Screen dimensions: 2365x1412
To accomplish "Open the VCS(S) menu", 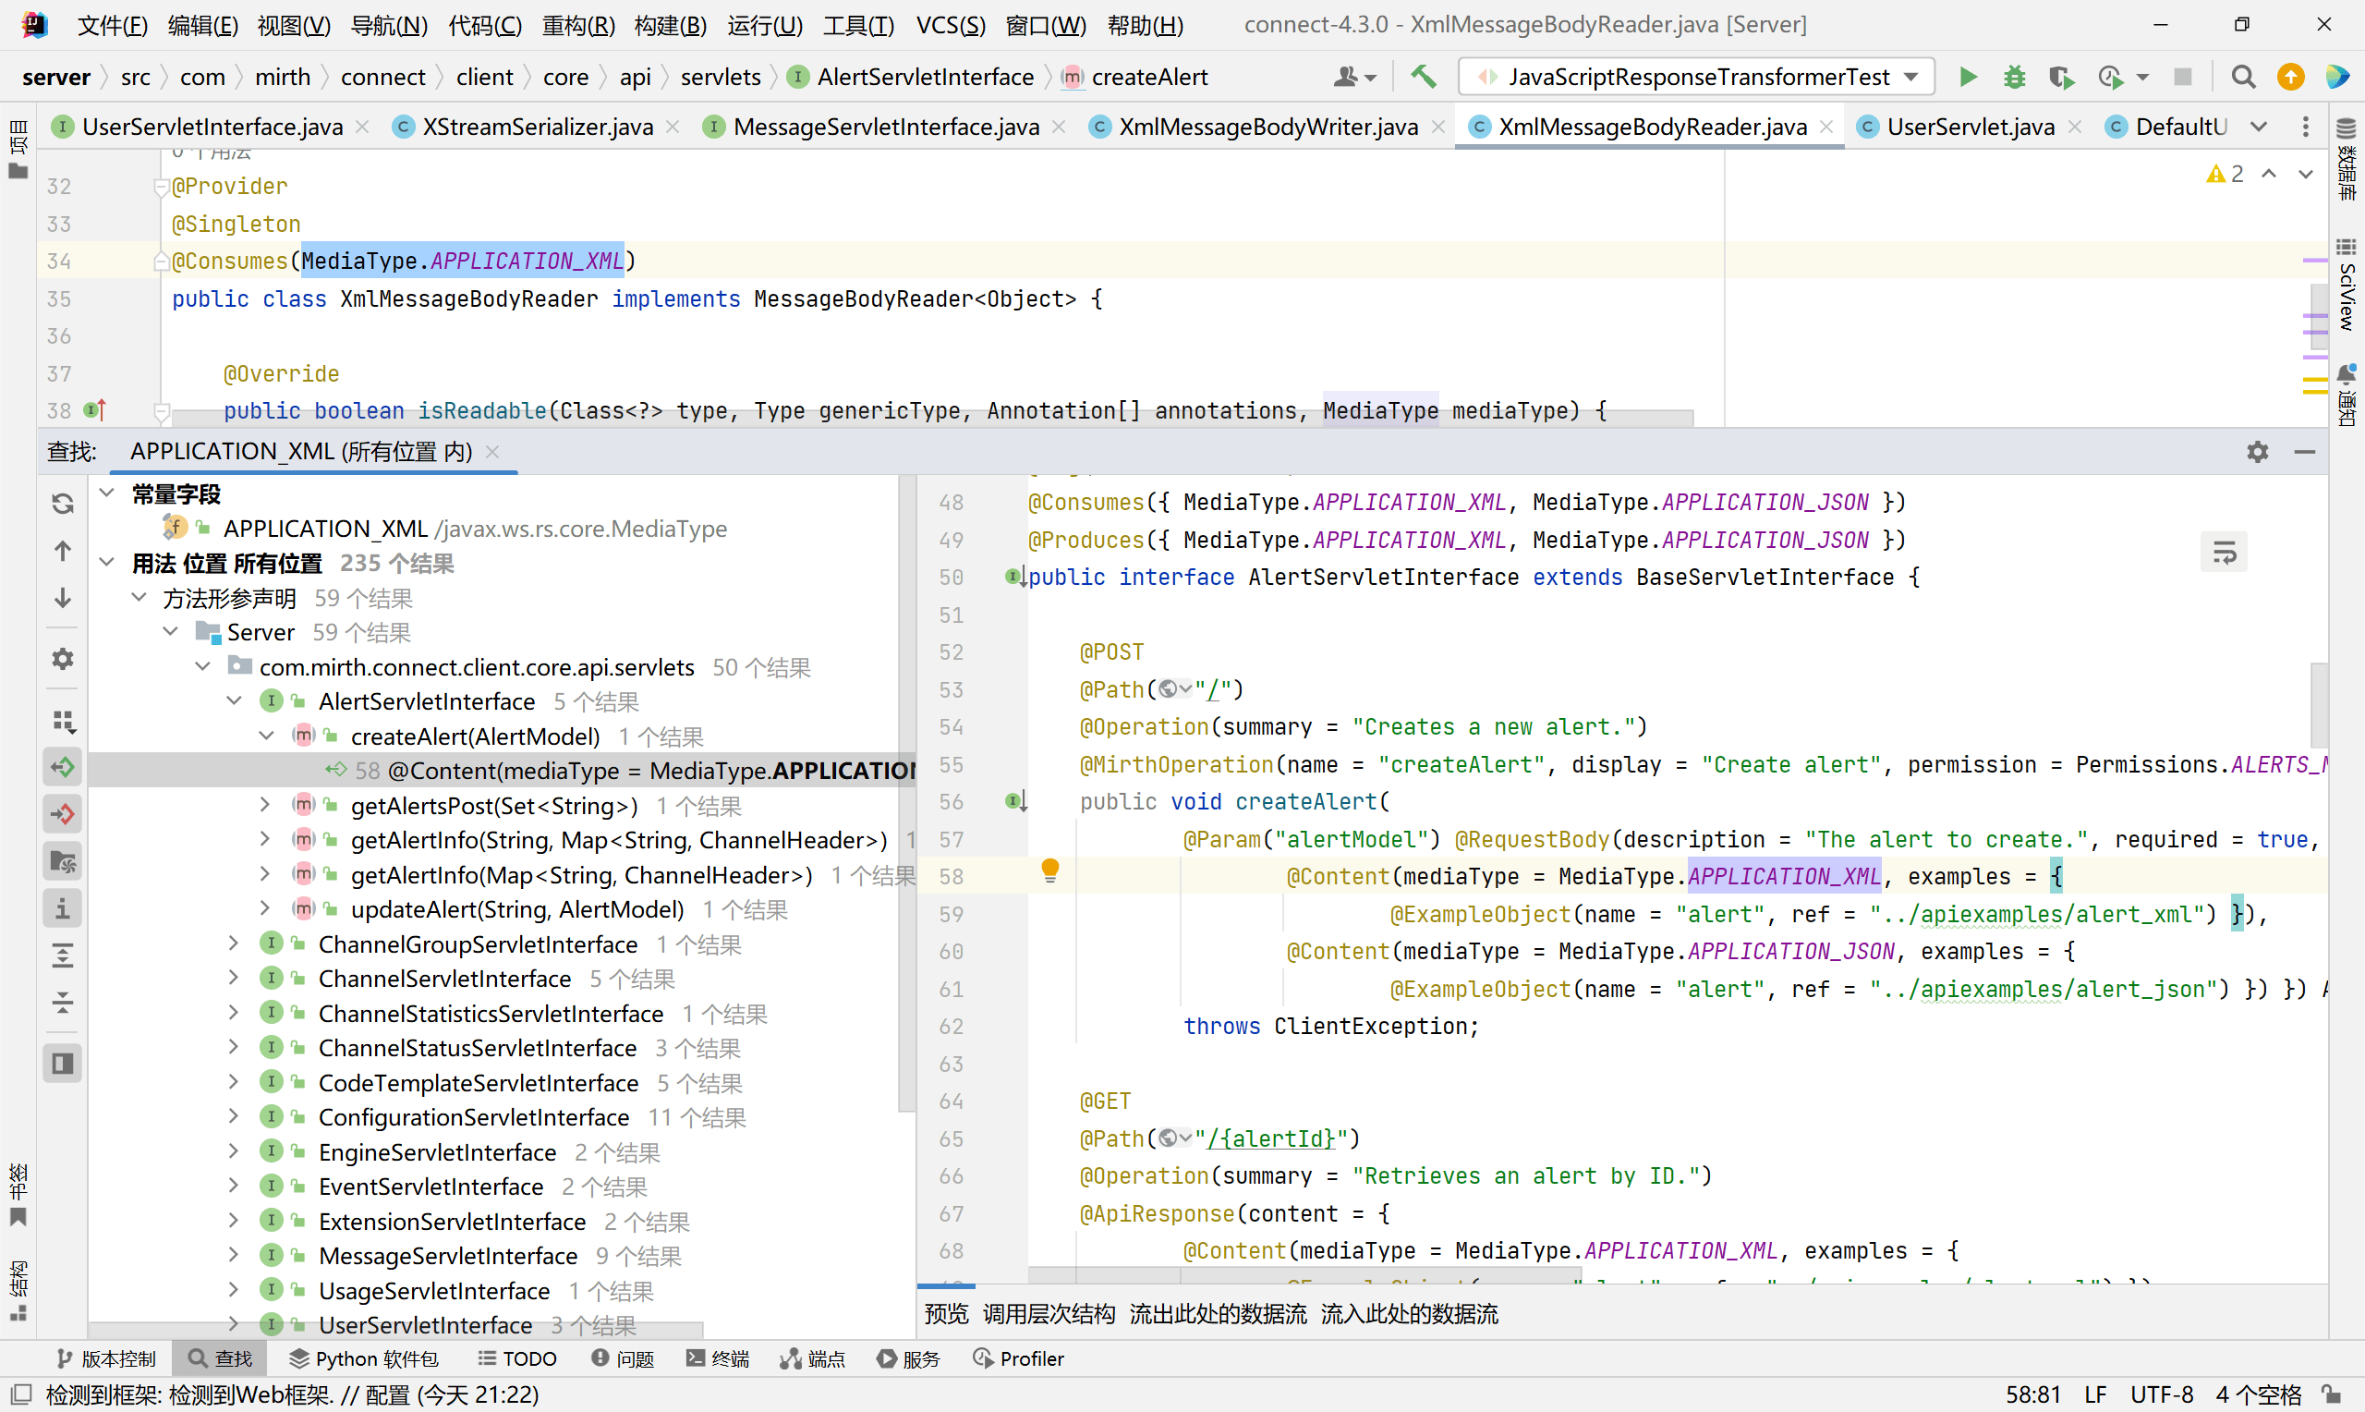I will point(951,25).
